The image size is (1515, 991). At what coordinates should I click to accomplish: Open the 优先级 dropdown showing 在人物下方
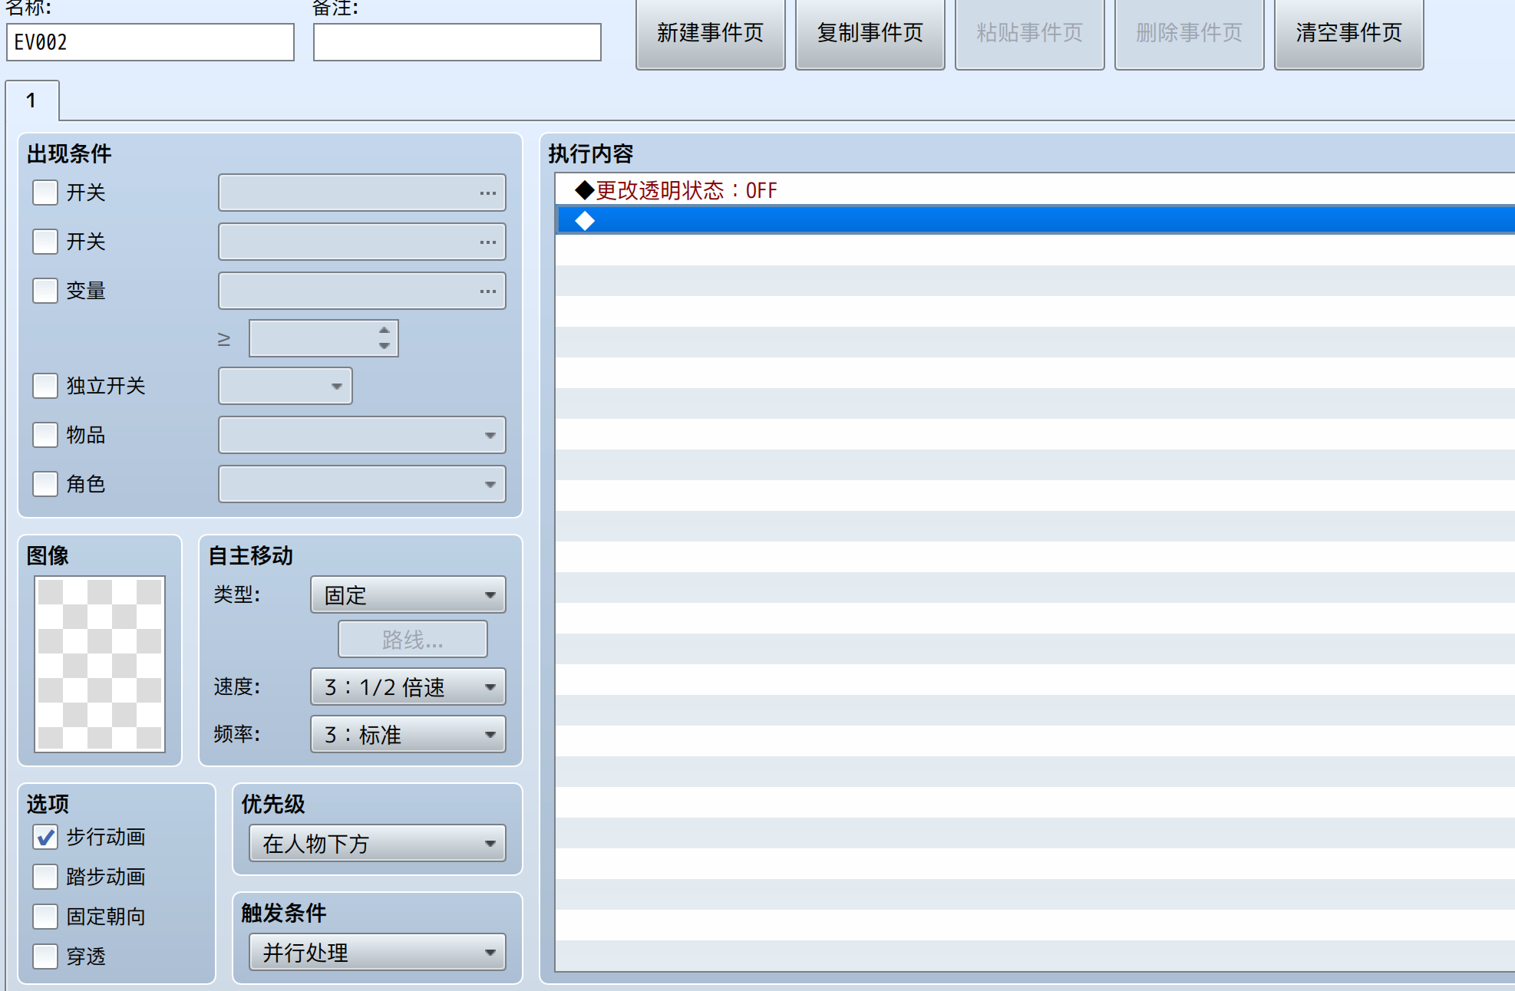tap(378, 843)
